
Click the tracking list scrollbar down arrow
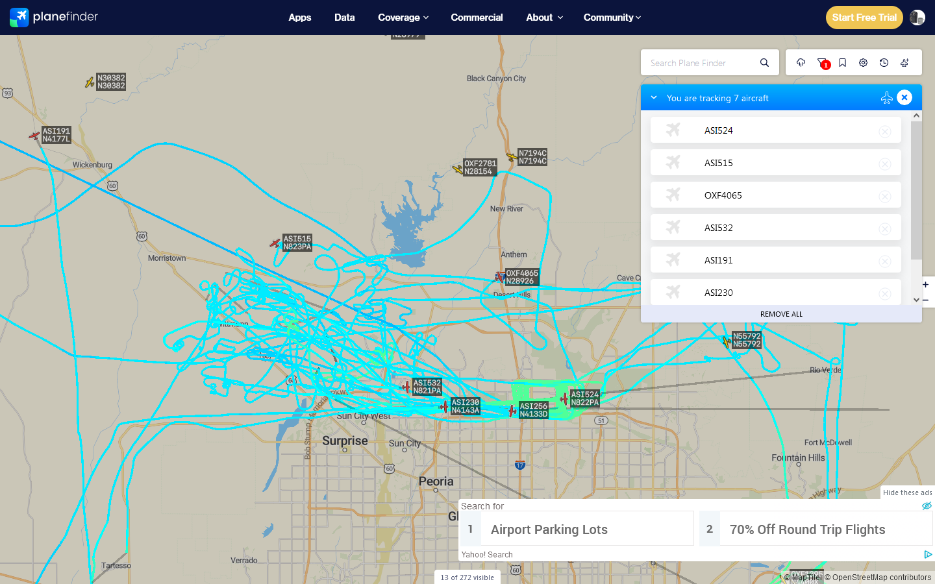pyautogui.click(x=916, y=300)
